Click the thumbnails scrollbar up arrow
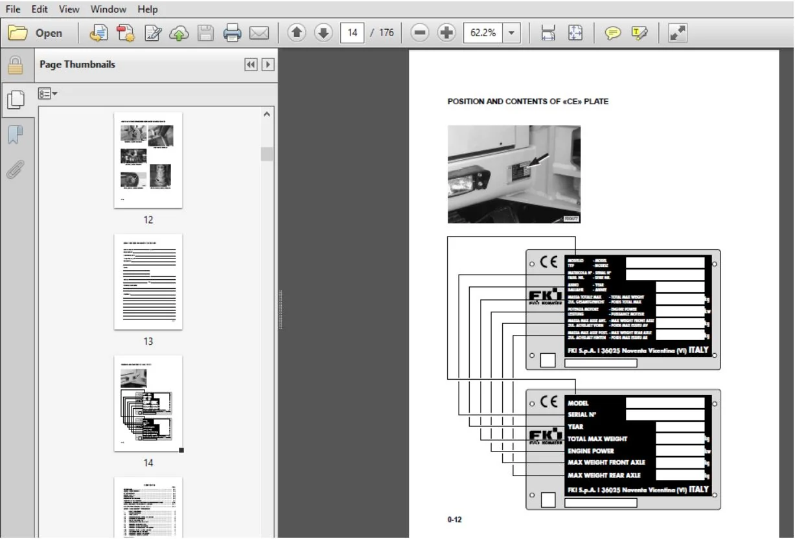795x539 pixels. click(267, 114)
